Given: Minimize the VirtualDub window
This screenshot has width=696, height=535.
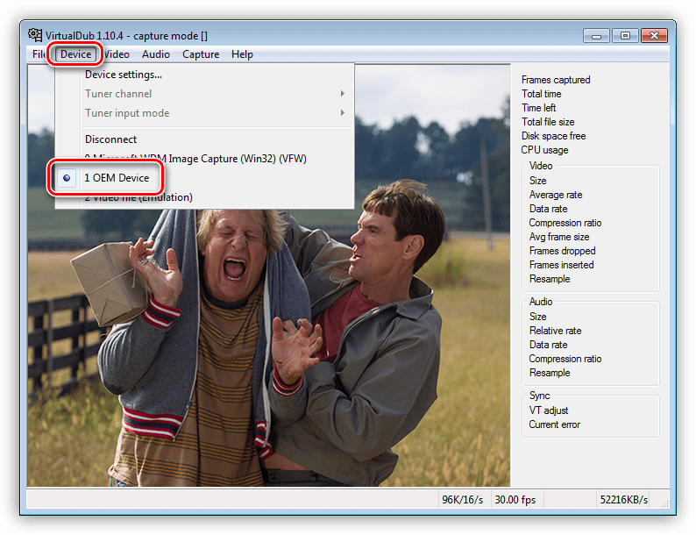Looking at the screenshot, I should point(596,35).
